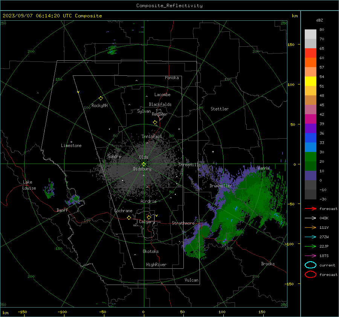This screenshot has width=339, height=317.
Task: Click the '150' tick on right axis
Action: (291, 44)
